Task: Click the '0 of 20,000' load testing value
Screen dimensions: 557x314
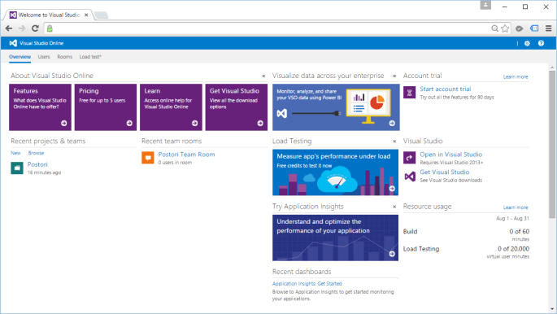Action: point(513,249)
